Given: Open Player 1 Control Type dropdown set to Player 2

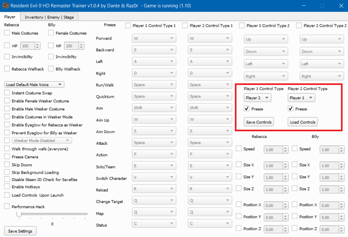Looking at the screenshot, I should 258,98.
